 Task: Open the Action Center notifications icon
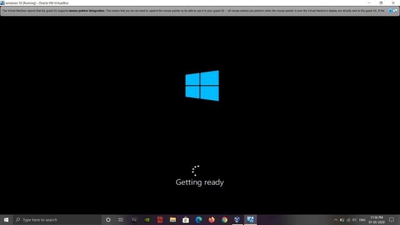pyautogui.click(x=392, y=219)
